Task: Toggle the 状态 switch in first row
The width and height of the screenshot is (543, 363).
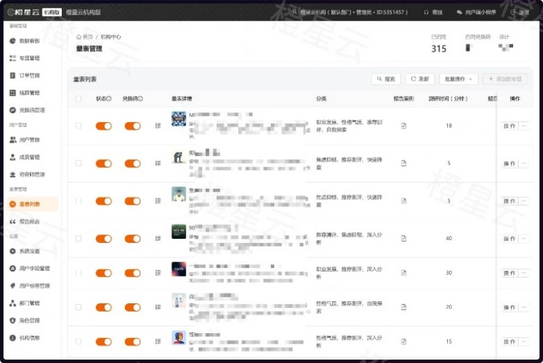Action: 103,126
